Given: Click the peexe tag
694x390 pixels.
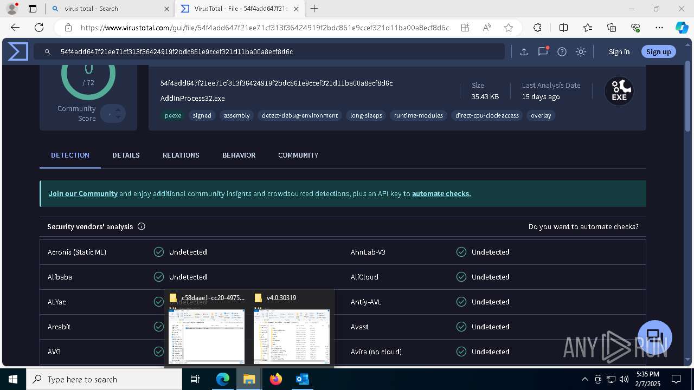Looking at the screenshot, I should click(x=173, y=115).
